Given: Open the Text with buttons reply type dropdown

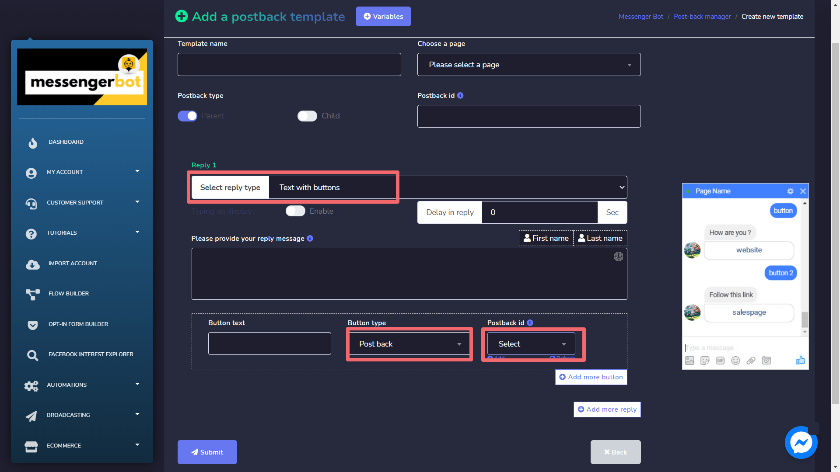Looking at the screenshot, I should pos(448,187).
